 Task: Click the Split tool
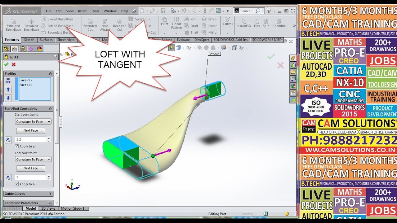click(x=266, y=23)
